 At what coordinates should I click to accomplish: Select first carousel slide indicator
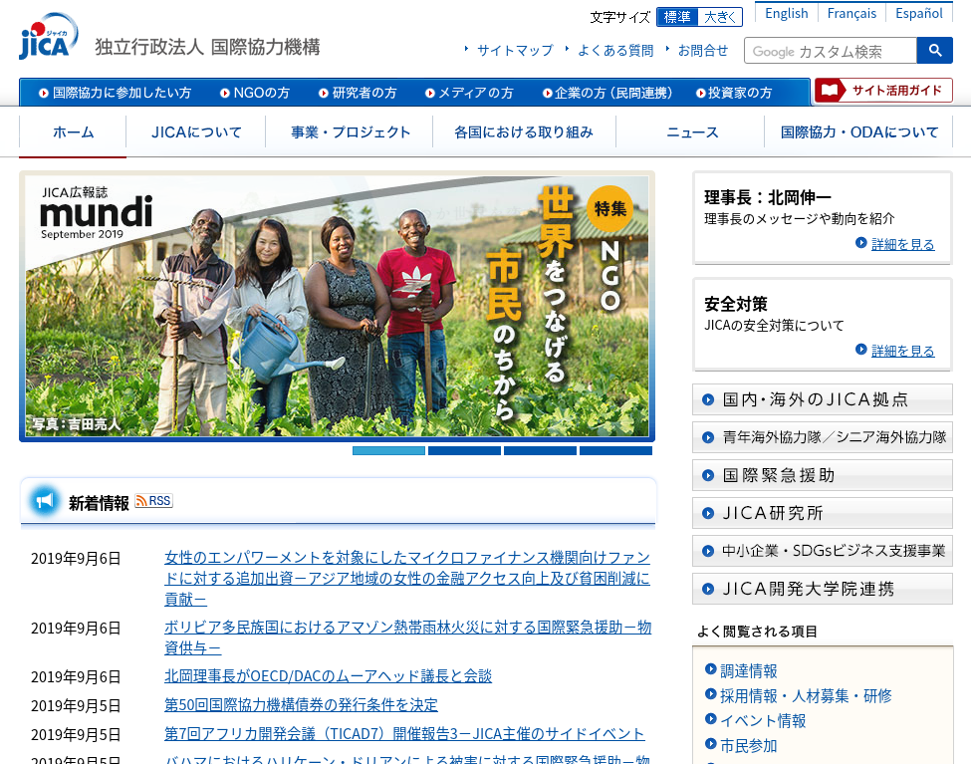[388, 450]
